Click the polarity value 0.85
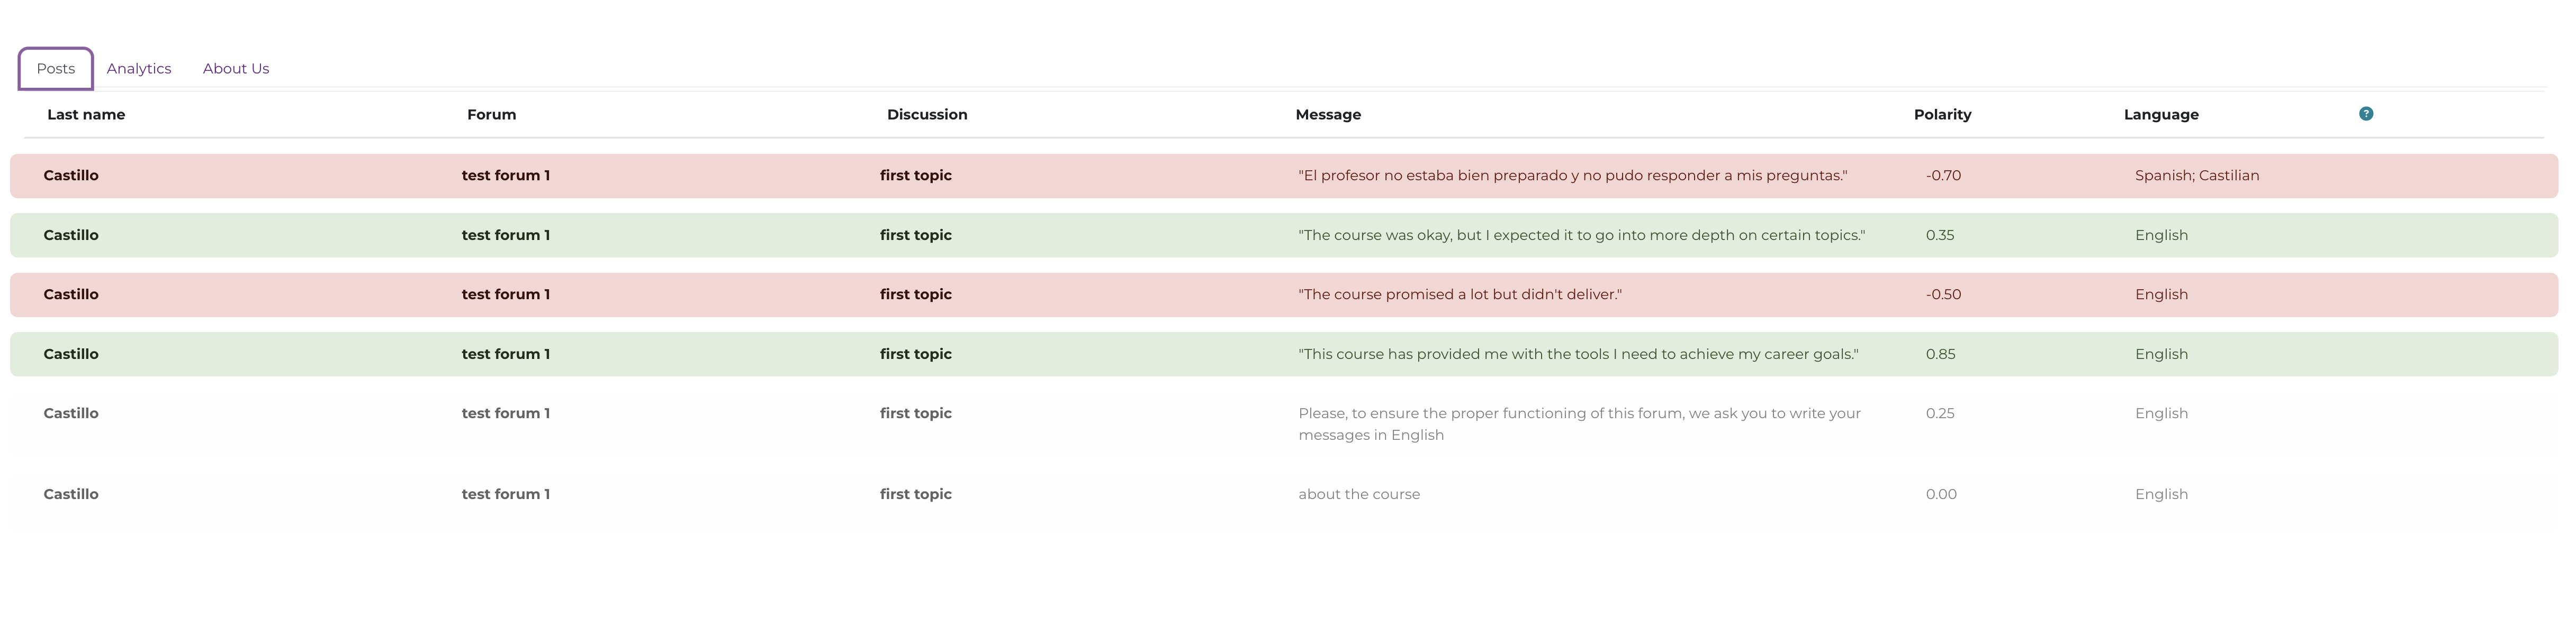The height and width of the screenshot is (627, 2576). click(1940, 354)
